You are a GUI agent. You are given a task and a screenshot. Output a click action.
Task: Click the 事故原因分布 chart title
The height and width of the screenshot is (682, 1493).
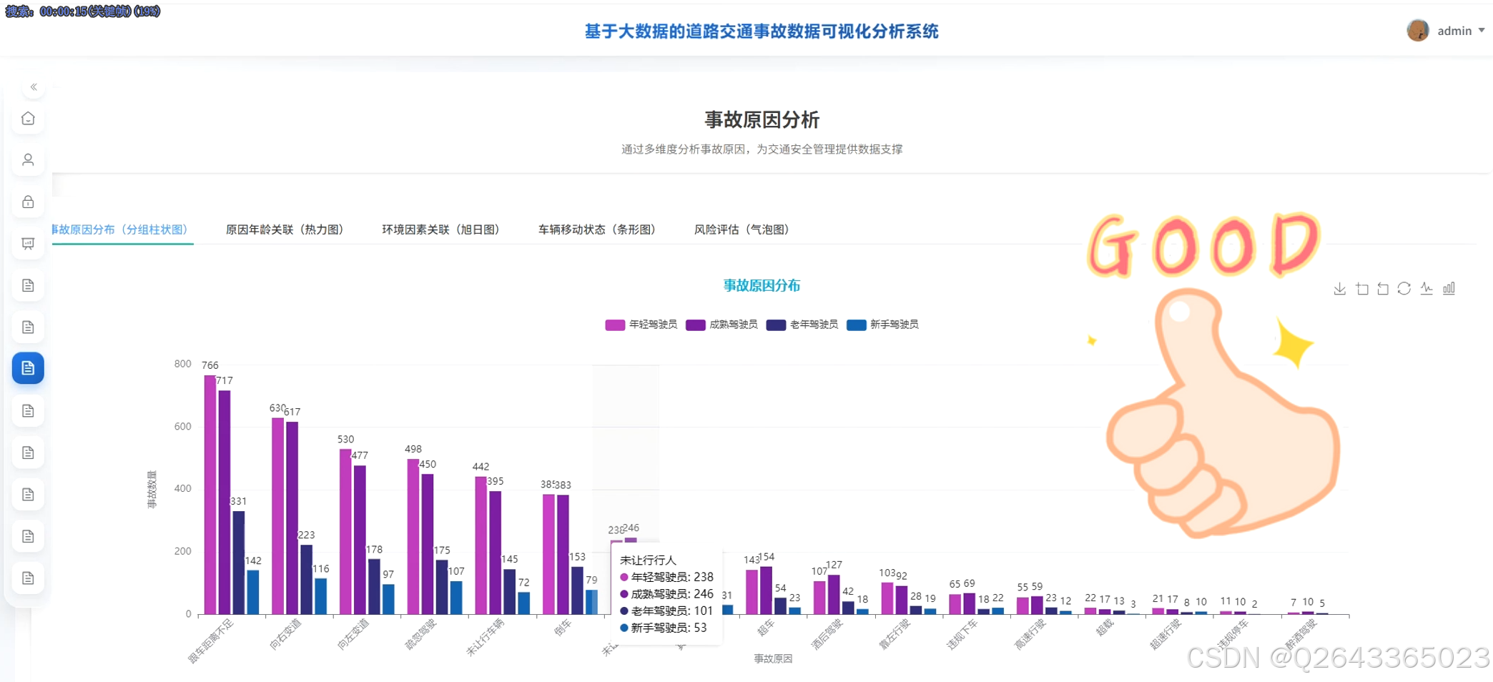point(762,285)
